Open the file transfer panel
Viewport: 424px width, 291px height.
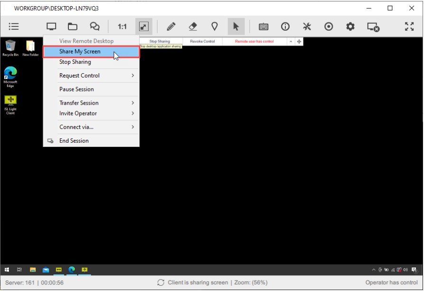coord(72,26)
